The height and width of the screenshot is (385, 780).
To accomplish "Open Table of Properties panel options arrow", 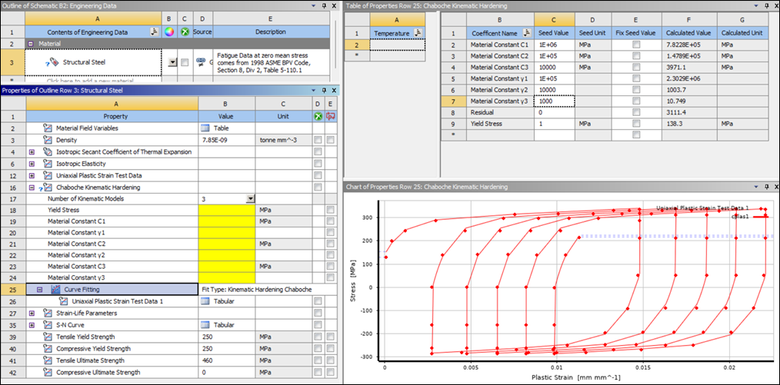I will click(757, 6).
